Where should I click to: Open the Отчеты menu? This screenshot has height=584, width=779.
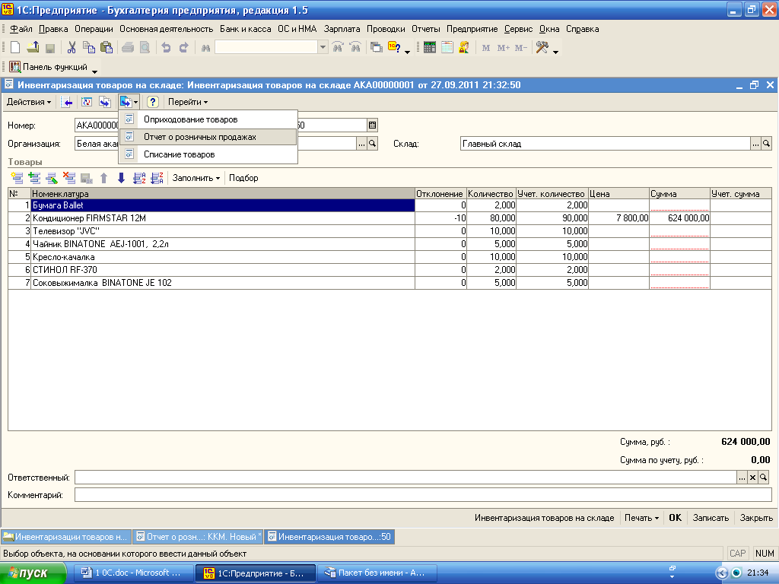[426, 29]
